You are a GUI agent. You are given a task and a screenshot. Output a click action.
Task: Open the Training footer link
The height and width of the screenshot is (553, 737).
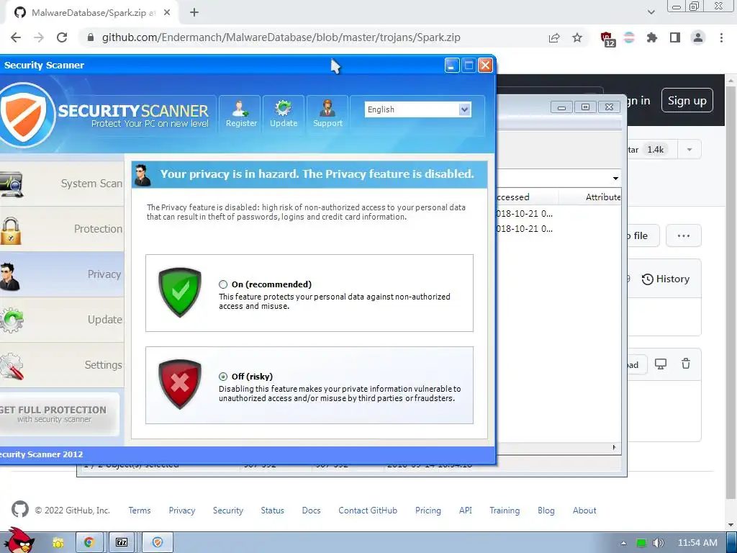pyautogui.click(x=505, y=511)
